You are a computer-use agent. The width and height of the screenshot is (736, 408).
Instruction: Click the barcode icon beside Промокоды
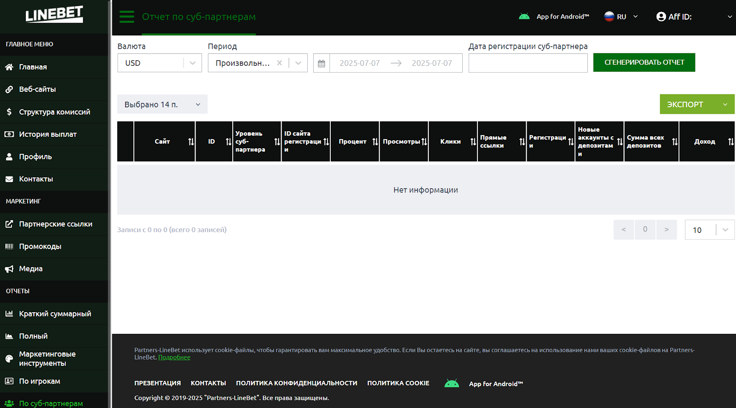9,246
